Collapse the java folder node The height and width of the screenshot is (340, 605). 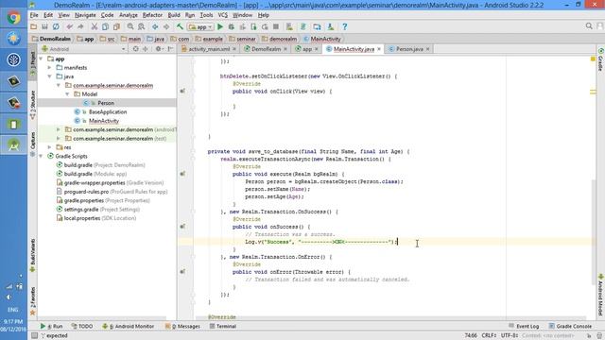pos(50,76)
